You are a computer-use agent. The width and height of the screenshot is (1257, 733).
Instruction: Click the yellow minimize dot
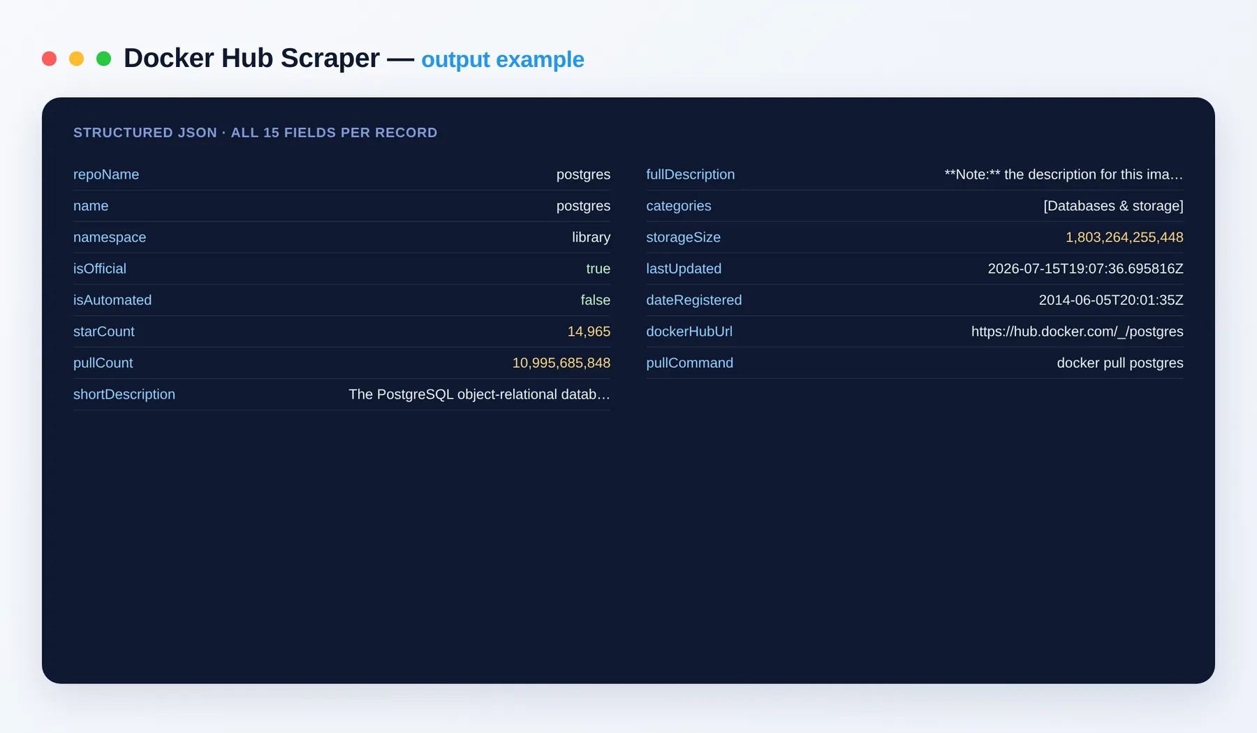[x=76, y=59]
